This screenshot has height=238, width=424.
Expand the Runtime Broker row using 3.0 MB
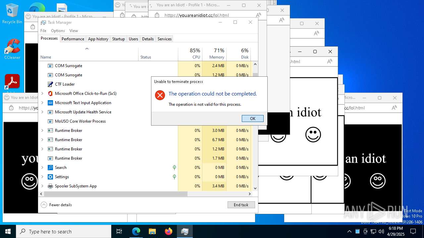click(42, 131)
